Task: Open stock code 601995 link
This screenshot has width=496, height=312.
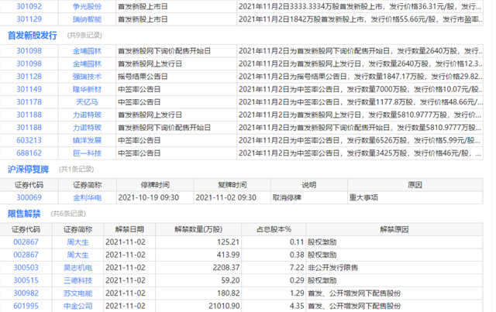Action: 26,306
